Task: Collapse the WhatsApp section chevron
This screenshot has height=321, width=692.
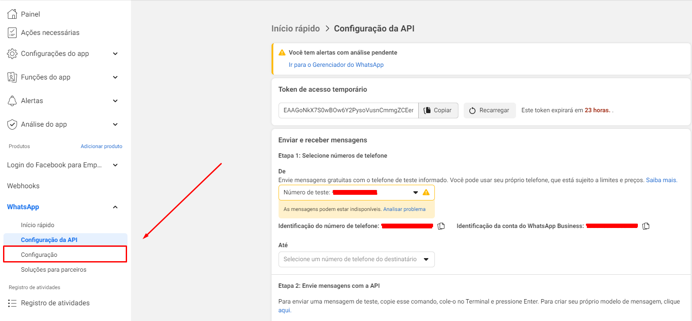Action: [x=115, y=207]
